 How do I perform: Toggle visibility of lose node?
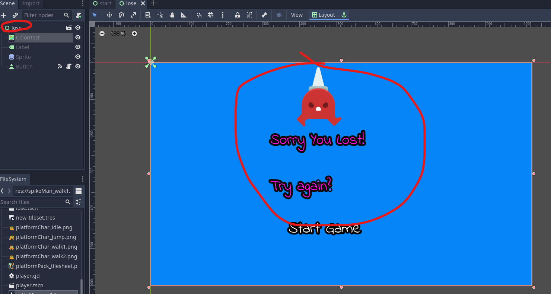(x=78, y=28)
